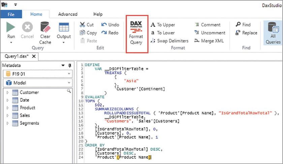The height and width of the screenshot is (164, 283).
Task: Click the Merge XML tool
Action: coord(209,41)
